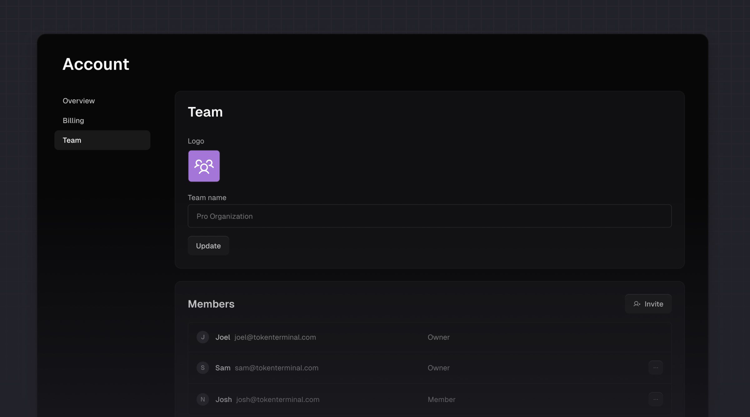Click Joel's Owner role label

438,337
